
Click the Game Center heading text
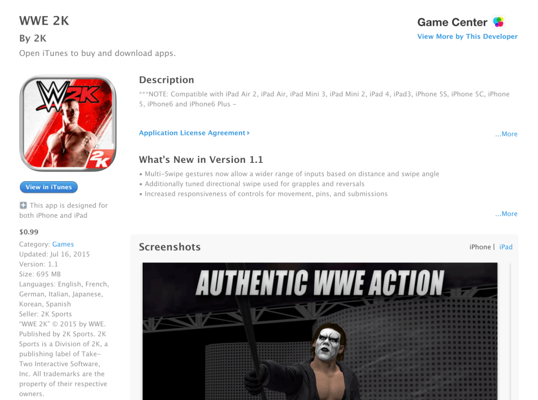pos(452,22)
